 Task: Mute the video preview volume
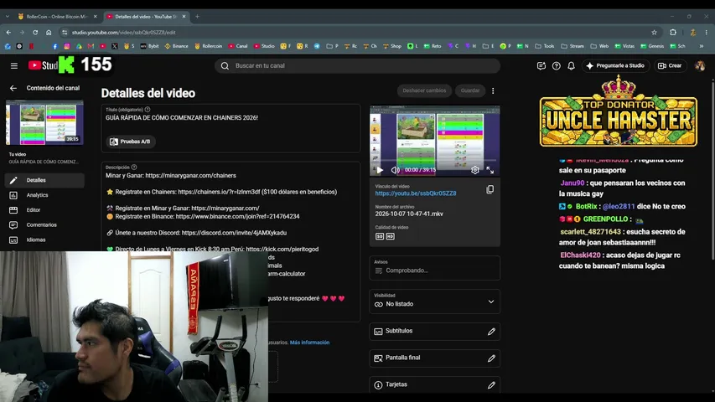(x=396, y=170)
